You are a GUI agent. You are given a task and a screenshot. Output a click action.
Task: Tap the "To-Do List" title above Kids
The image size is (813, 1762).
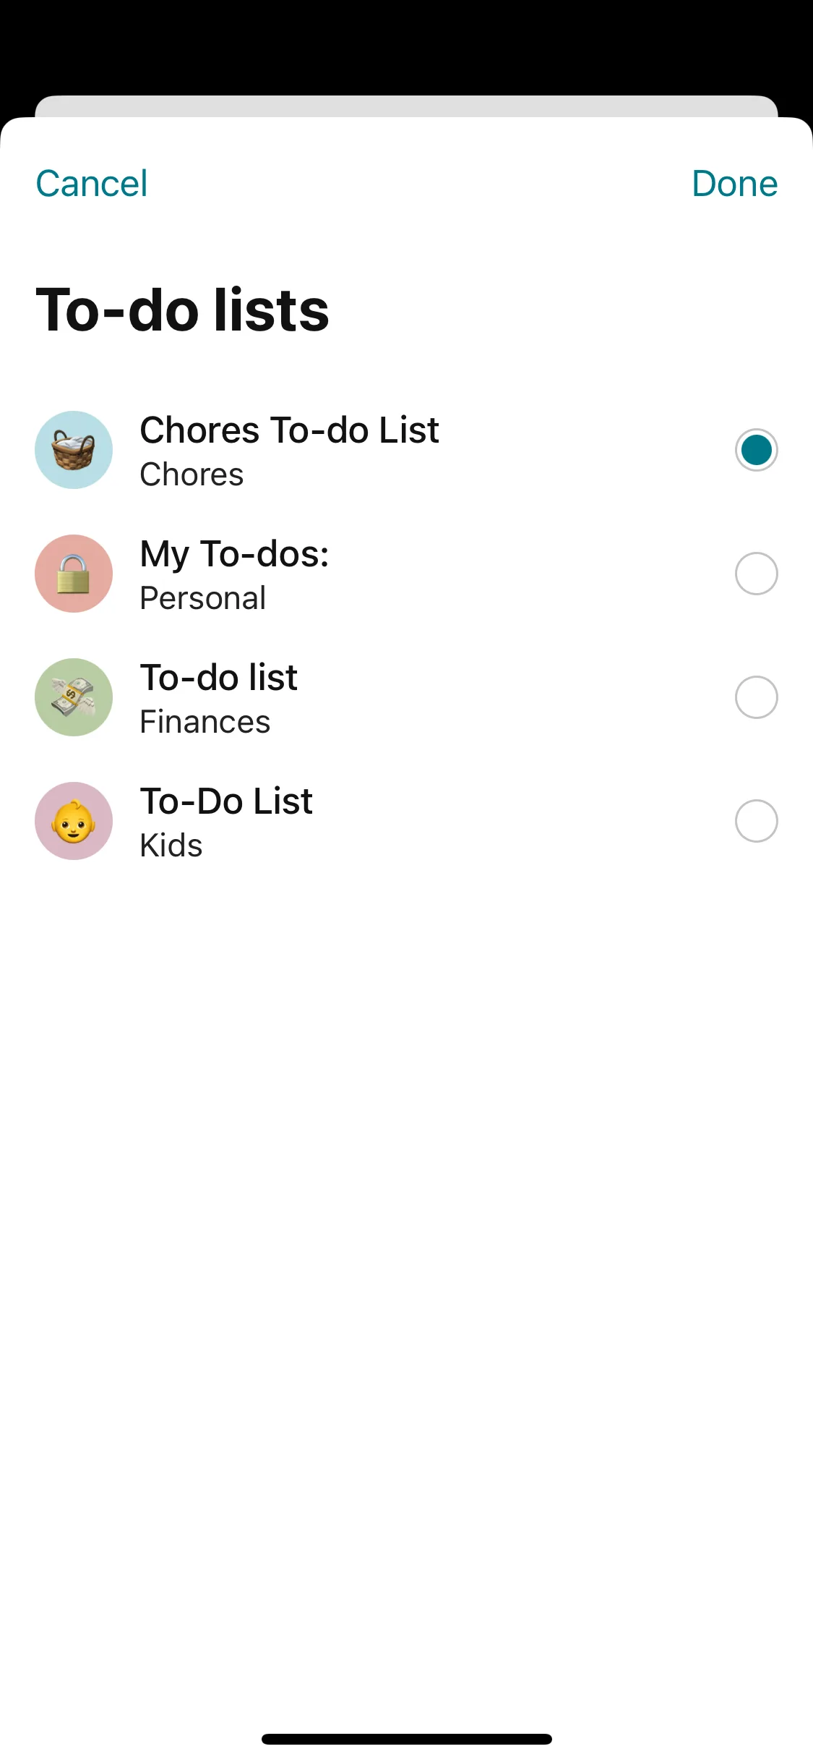pyautogui.click(x=226, y=801)
